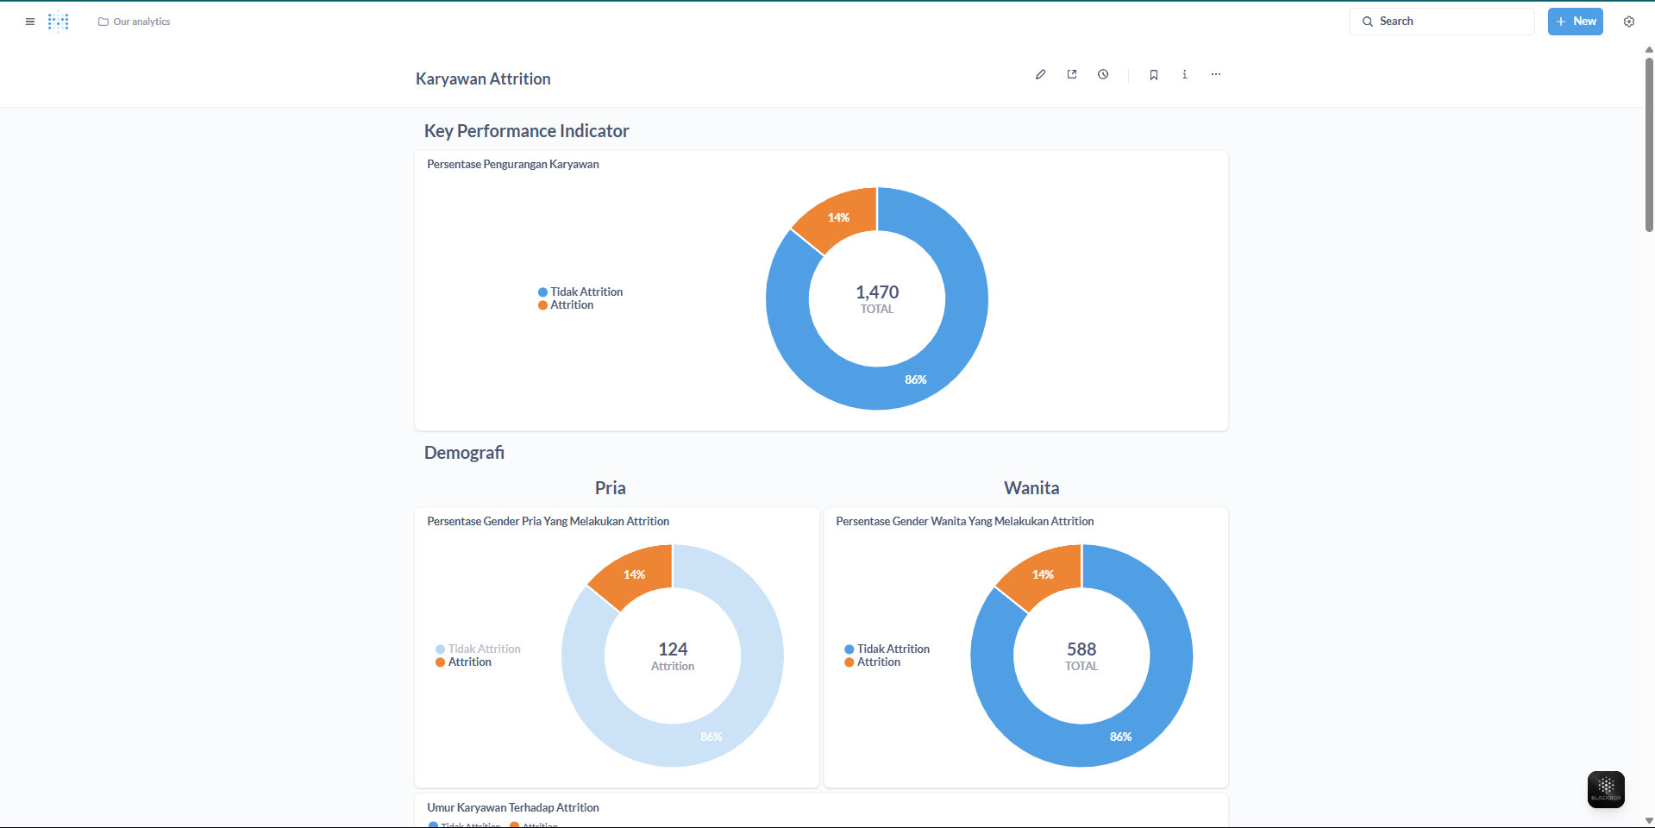Click the black floating assistant icon

(1606, 789)
